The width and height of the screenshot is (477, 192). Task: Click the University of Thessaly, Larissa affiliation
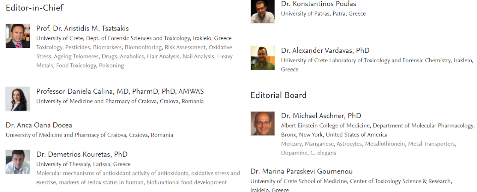[x=83, y=164]
